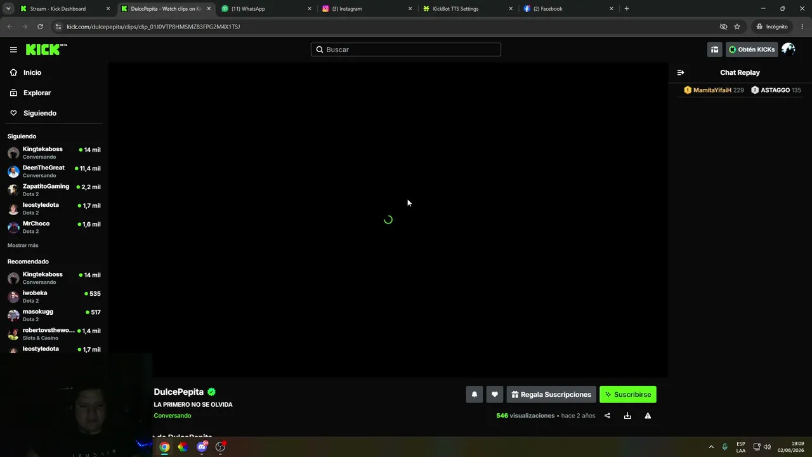812x457 pixels.
Task: Click the 546 visualizaciones view count
Action: [525, 416]
